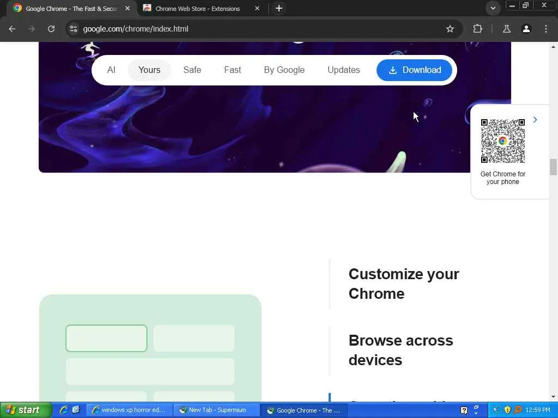The width and height of the screenshot is (558, 418).
Task: Click the orange magnifier tray icon
Action: pyautogui.click(x=518, y=410)
